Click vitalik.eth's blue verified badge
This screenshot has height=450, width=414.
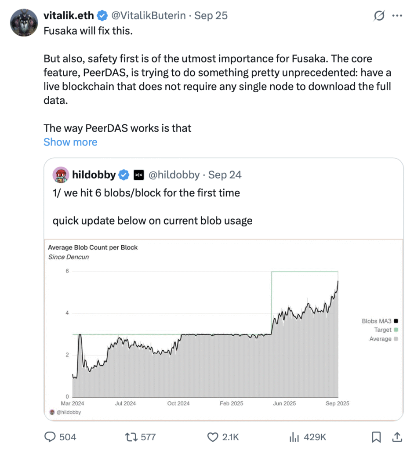pyautogui.click(x=102, y=16)
